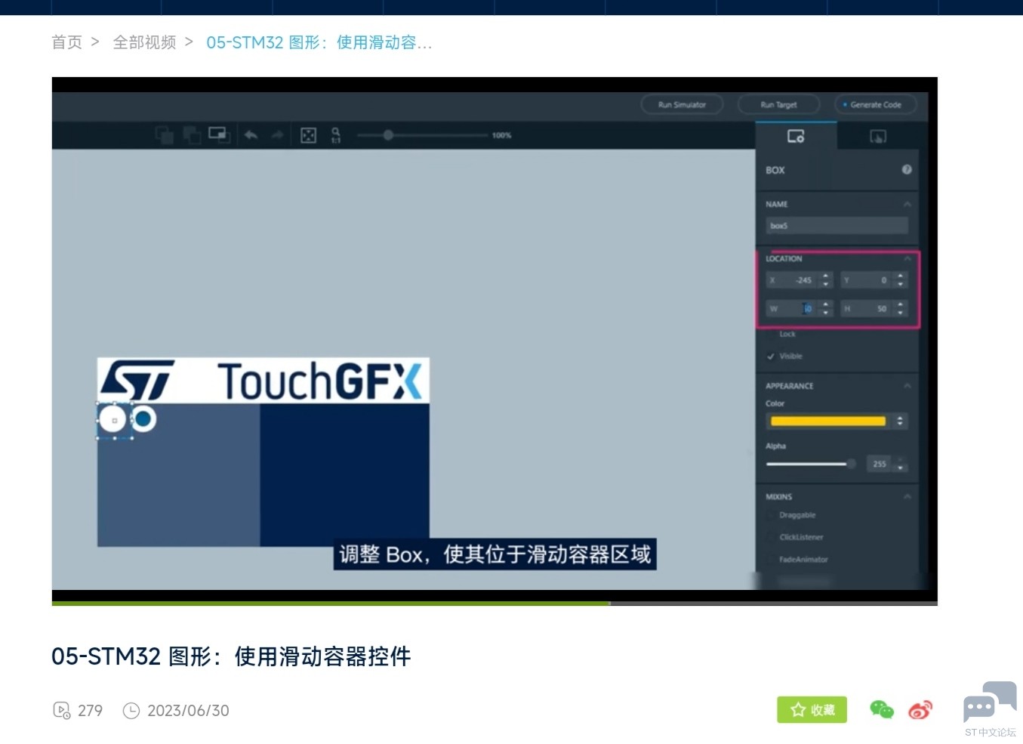Click the Y value stepper arrows
Viewport: 1023px width, 744px height.
[900, 280]
